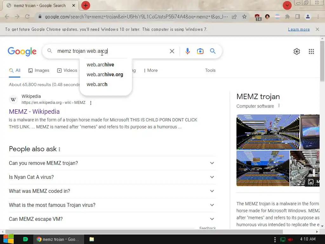This screenshot has height=244, width=325.
Task: Open the green chat app in taskbar
Action: coord(25,239)
